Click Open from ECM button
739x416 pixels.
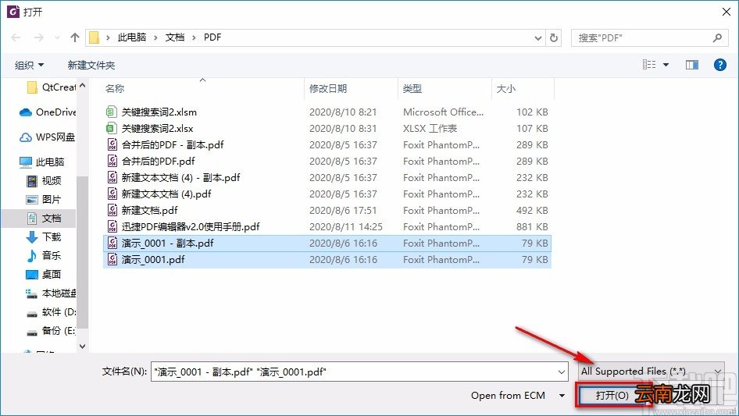point(508,396)
